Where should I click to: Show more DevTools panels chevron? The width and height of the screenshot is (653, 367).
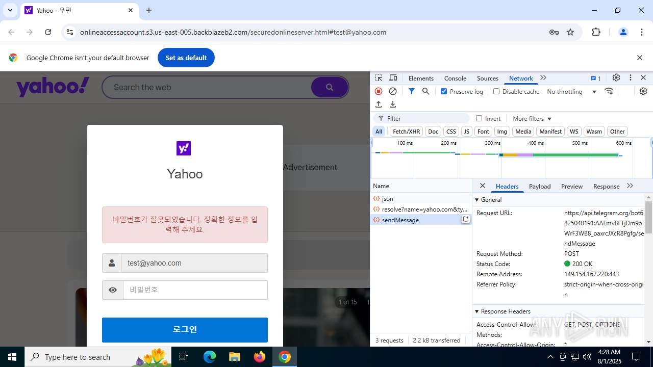point(543,78)
